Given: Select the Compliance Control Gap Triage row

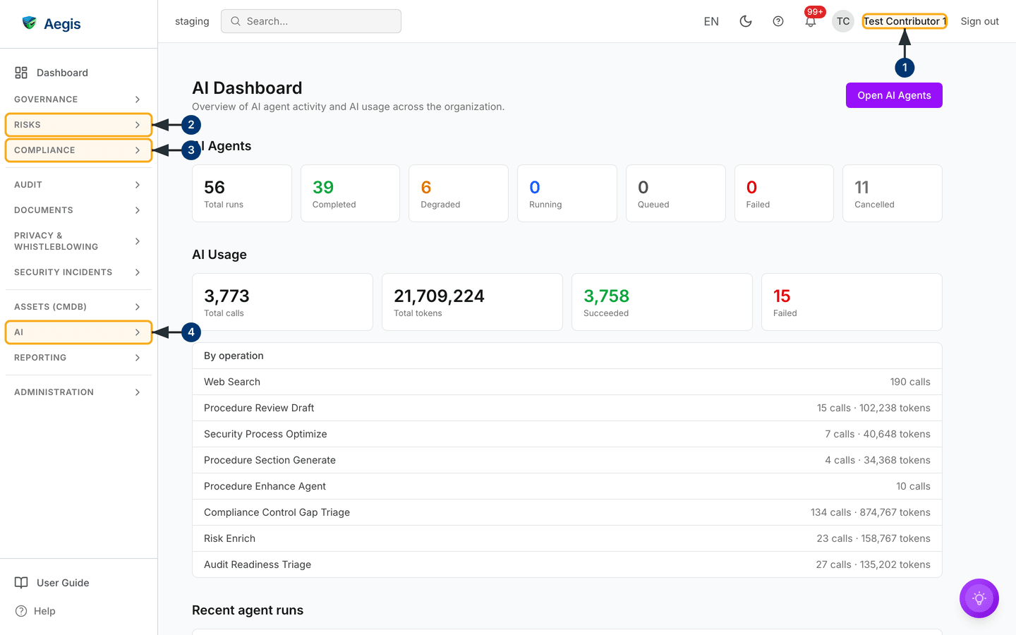Looking at the screenshot, I should coord(567,512).
